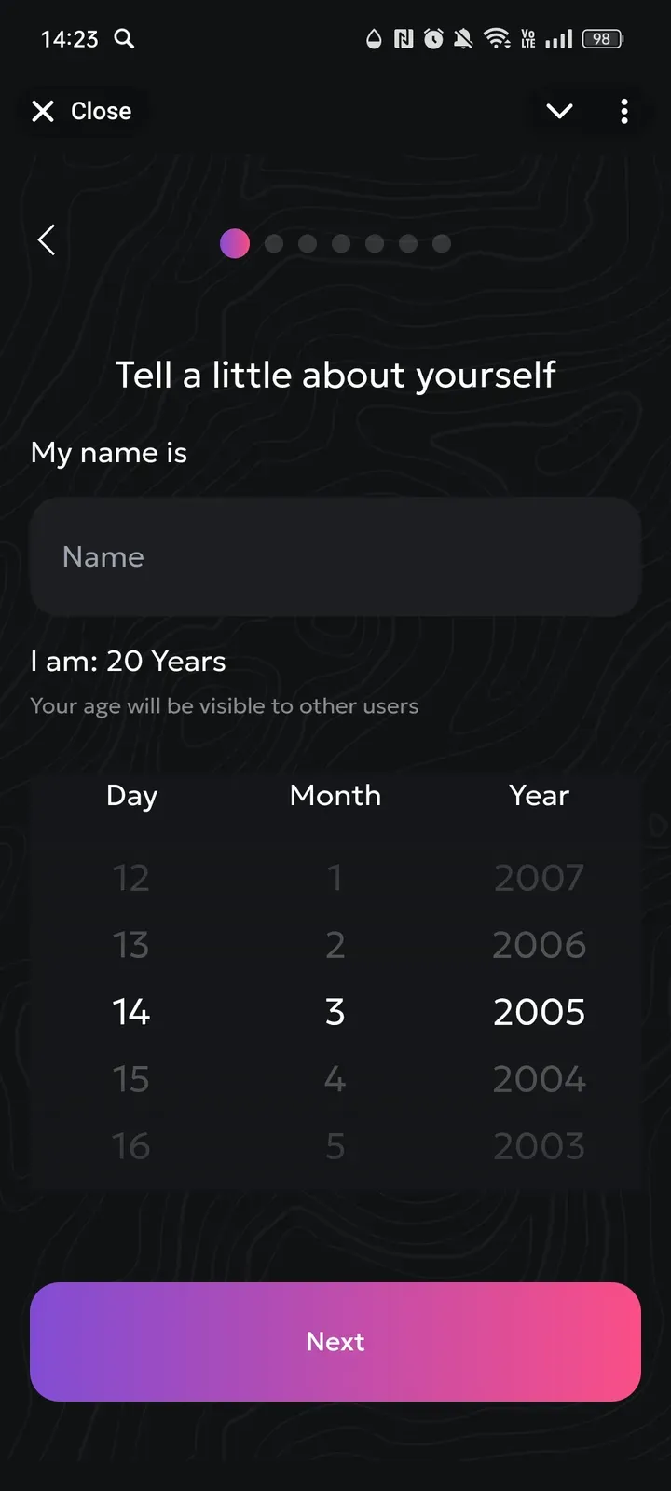671x1491 pixels.
Task: Tap the alarm clock status icon
Action: (x=434, y=39)
